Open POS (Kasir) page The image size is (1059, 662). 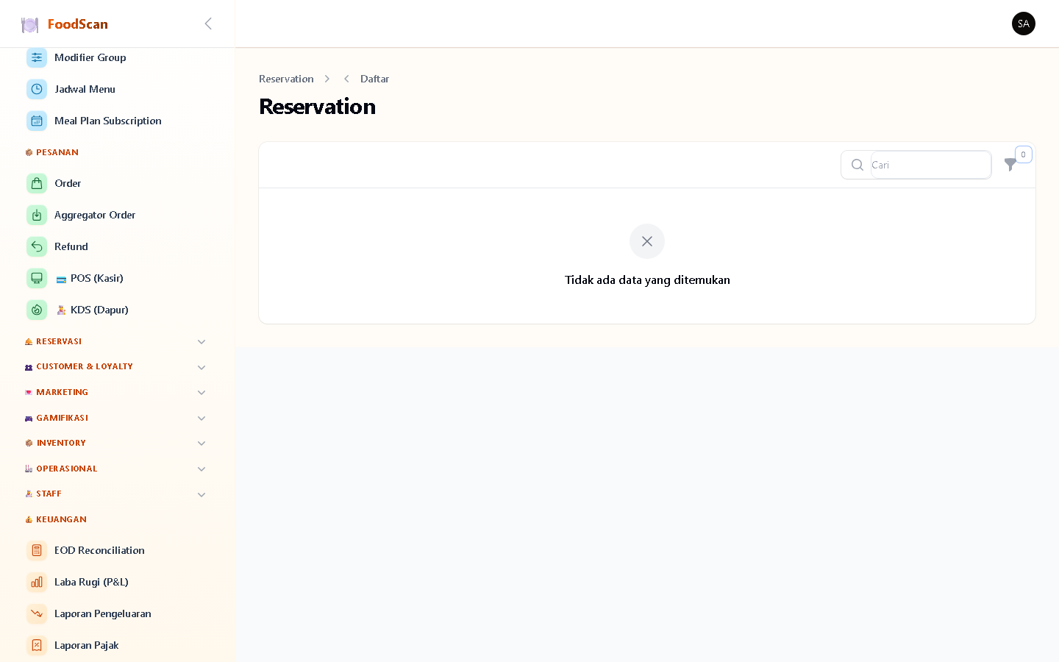pyautogui.click(x=116, y=278)
